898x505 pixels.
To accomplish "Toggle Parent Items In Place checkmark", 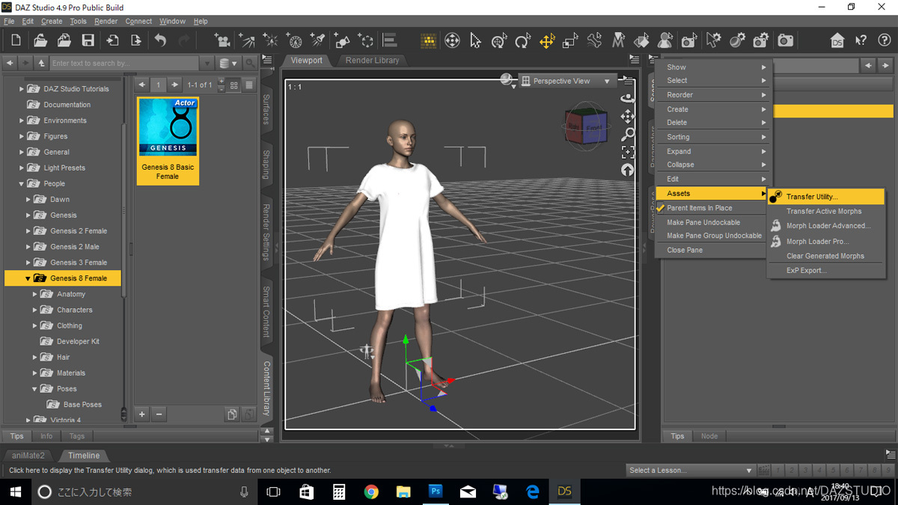I will click(x=661, y=208).
